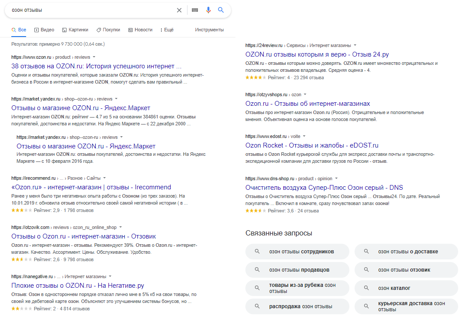Click 'Рейтинг: 3,6 · 24 отзыва' text
The height and width of the screenshot is (316, 459).
click(293, 211)
